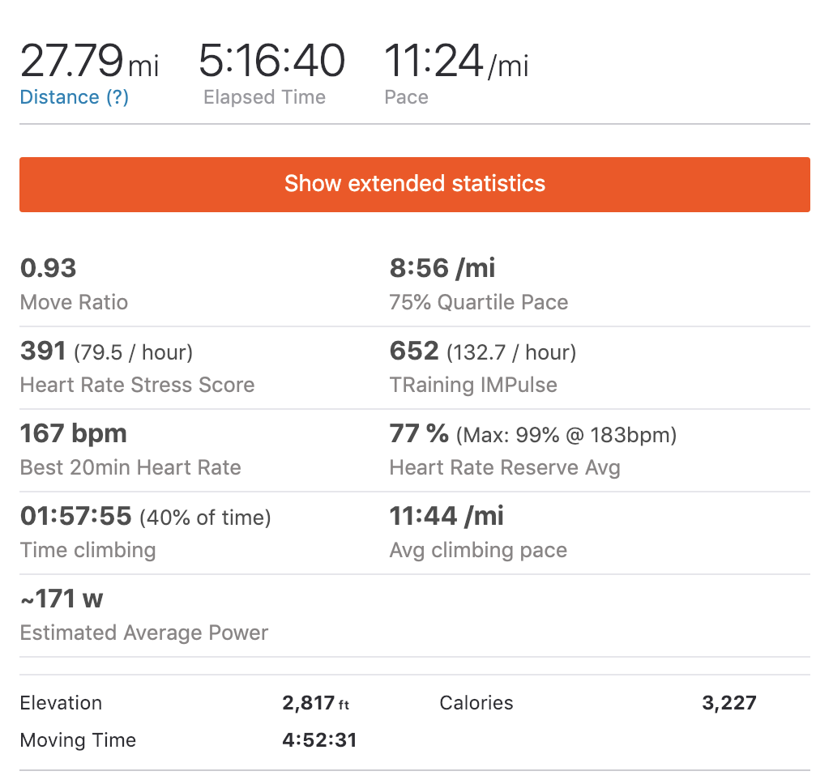Click the Heart Rate Stress Score label
This screenshot has height=784, width=833.
(137, 386)
